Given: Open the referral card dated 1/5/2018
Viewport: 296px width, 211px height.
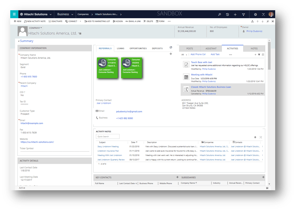Looking at the screenshot, I should pyautogui.click(x=132, y=67).
